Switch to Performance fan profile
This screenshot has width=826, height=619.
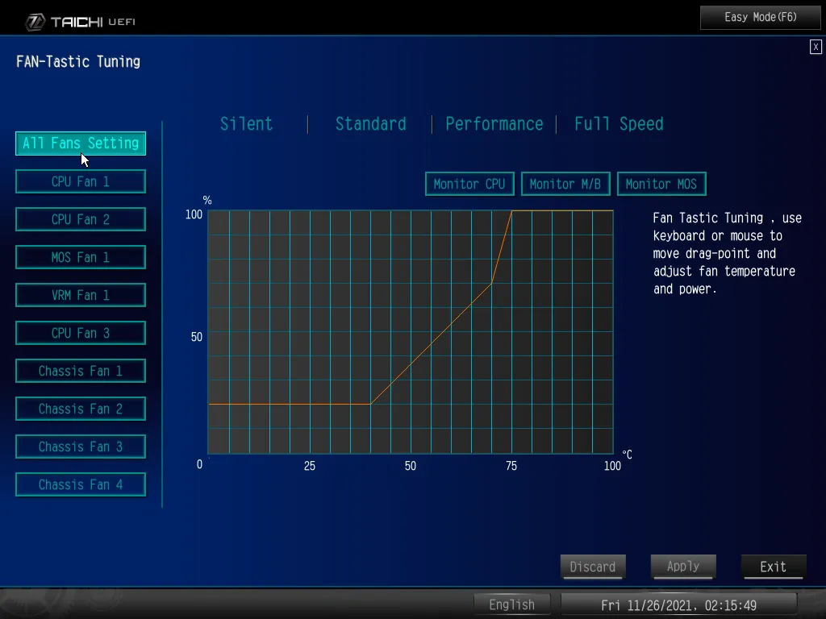click(x=494, y=123)
